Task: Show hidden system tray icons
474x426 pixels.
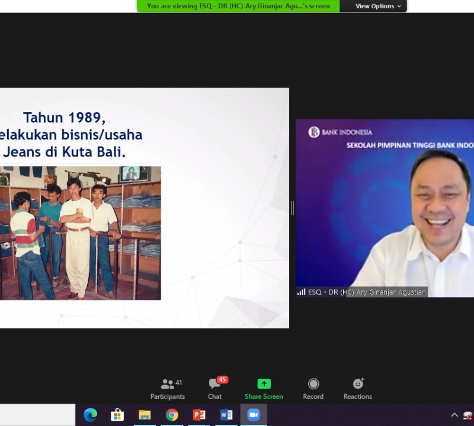Action: coord(454,415)
